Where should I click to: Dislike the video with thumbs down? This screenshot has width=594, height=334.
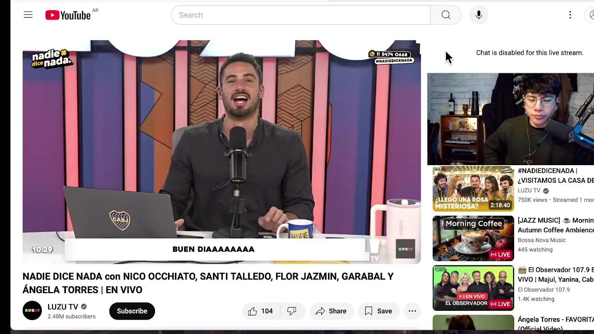click(x=292, y=311)
